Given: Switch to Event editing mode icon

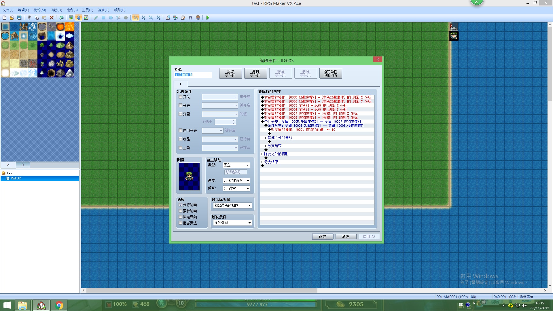Looking at the screenshot, I should tap(79, 18).
